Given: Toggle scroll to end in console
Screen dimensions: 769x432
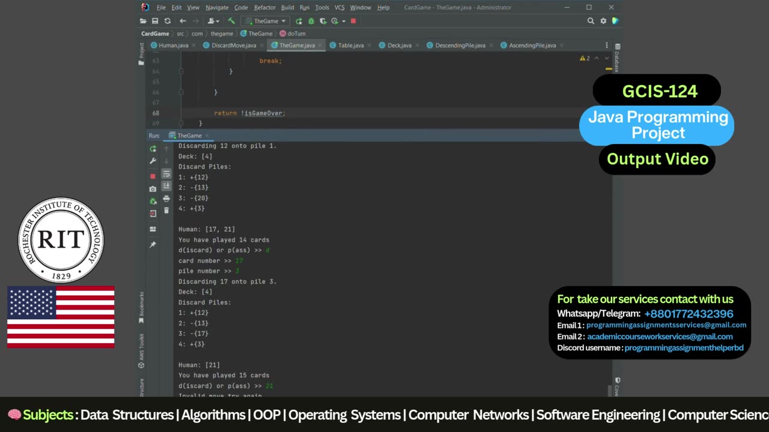Looking at the screenshot, I should coord(166,186).
